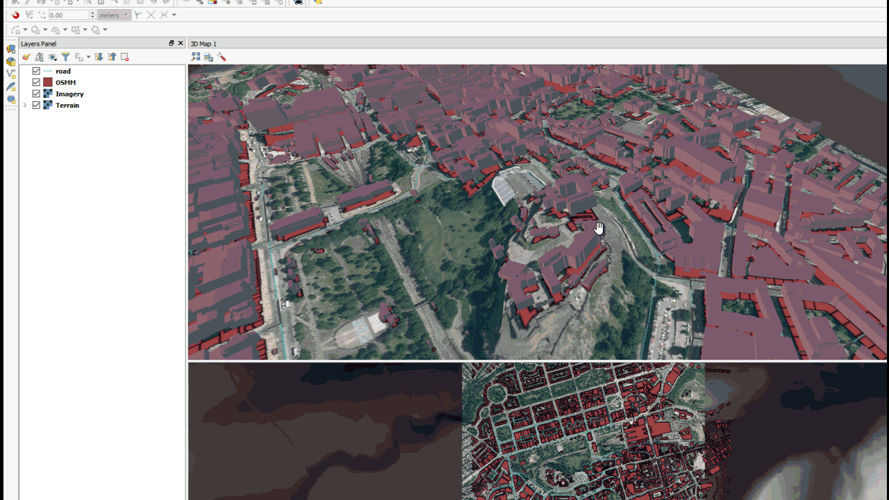889x500 pixels.
Task: Expand the Terrain layer tree node
Action: click(25, 106)
